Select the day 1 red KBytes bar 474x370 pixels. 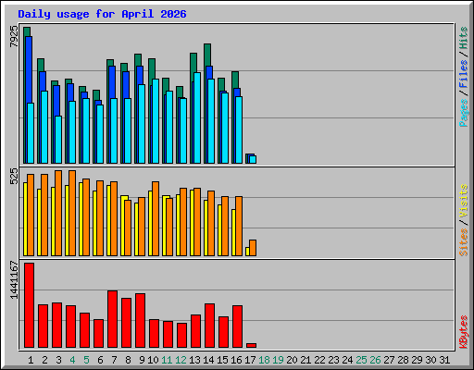[29, 305]
